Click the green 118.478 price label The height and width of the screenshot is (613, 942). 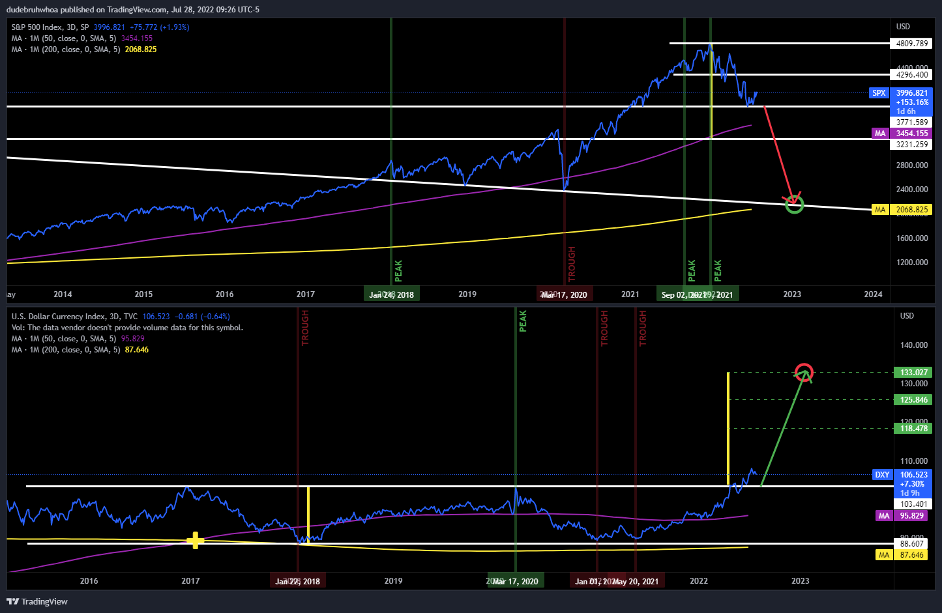[x=913, y=429]
